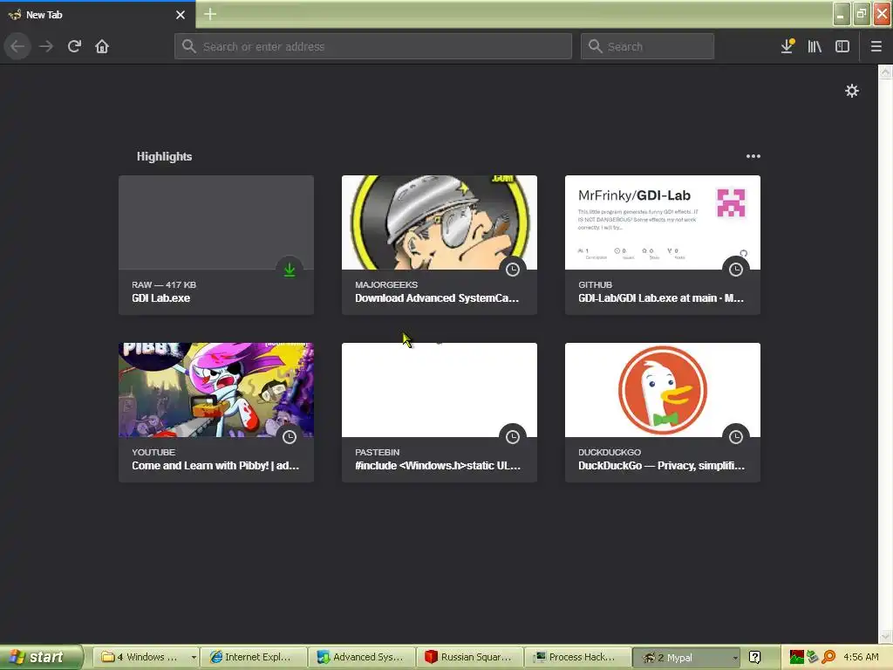This screenshot has width=893, height=670.
Task: Click the Download Advanced SystemCa... link
Action: [x=437, y=298]
